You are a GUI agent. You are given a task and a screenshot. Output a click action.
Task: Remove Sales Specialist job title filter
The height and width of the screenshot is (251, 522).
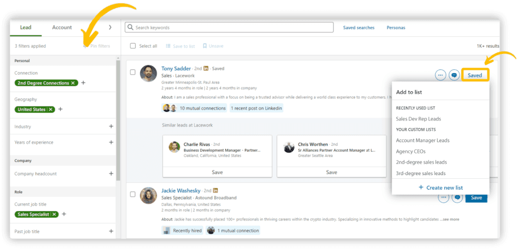point(54,214)
